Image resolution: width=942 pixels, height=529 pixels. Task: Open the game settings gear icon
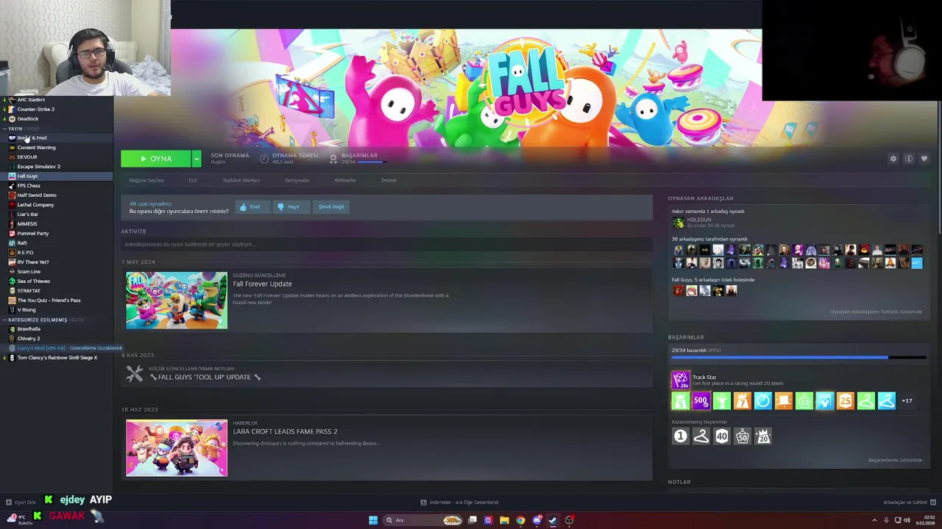[x=893, y=159]
